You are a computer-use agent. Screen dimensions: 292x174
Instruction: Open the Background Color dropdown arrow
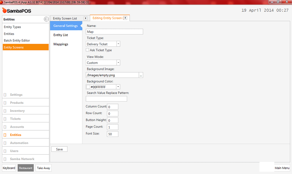coord(118,86)
